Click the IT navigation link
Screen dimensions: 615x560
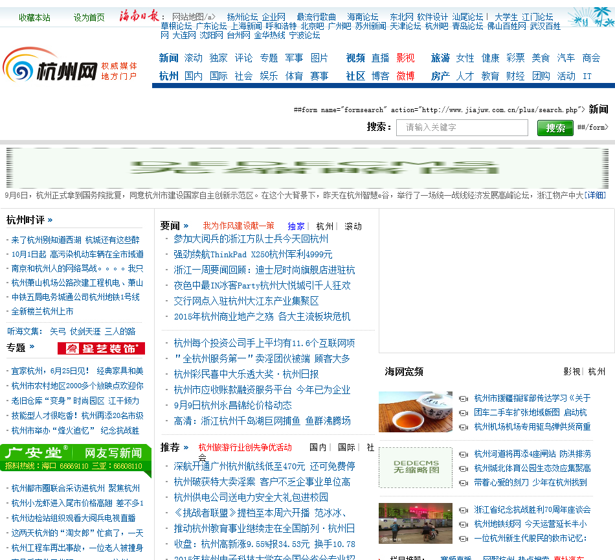coord(587,76)
